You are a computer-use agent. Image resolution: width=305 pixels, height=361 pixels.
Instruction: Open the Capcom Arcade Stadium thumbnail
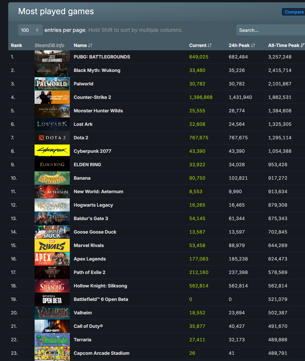coord(52,353)
